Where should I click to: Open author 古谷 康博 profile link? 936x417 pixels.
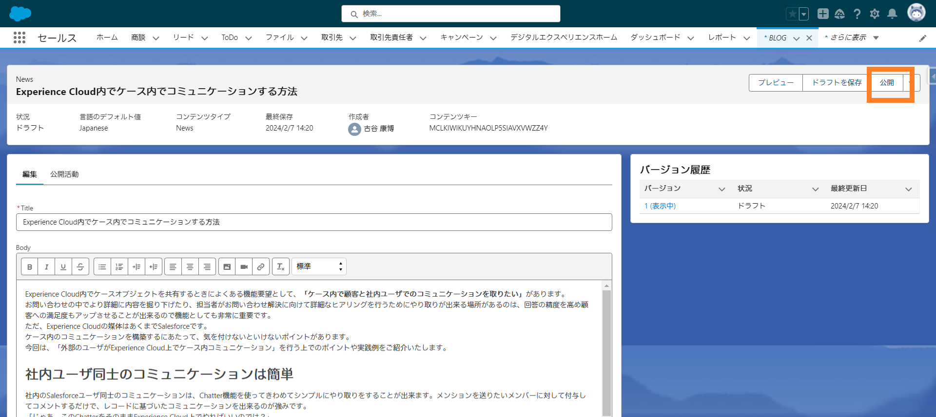coord(379,129)
